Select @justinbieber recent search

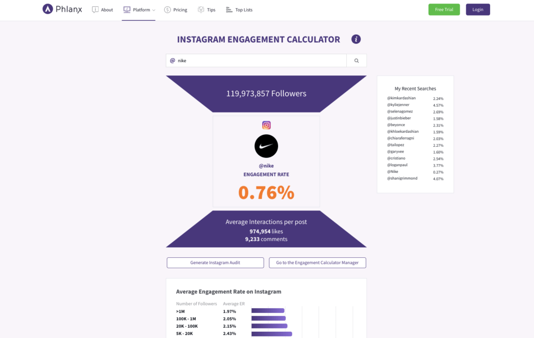tap(399, 118)
